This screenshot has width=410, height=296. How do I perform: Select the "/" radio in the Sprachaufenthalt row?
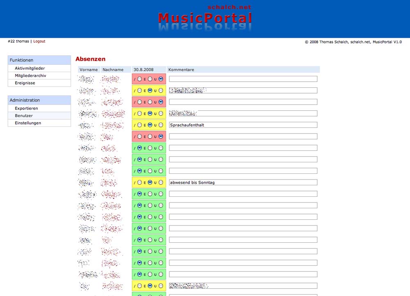pos(140,125)
